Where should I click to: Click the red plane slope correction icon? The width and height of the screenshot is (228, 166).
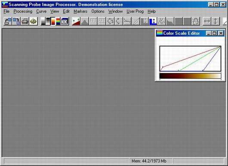pos(76,21)
